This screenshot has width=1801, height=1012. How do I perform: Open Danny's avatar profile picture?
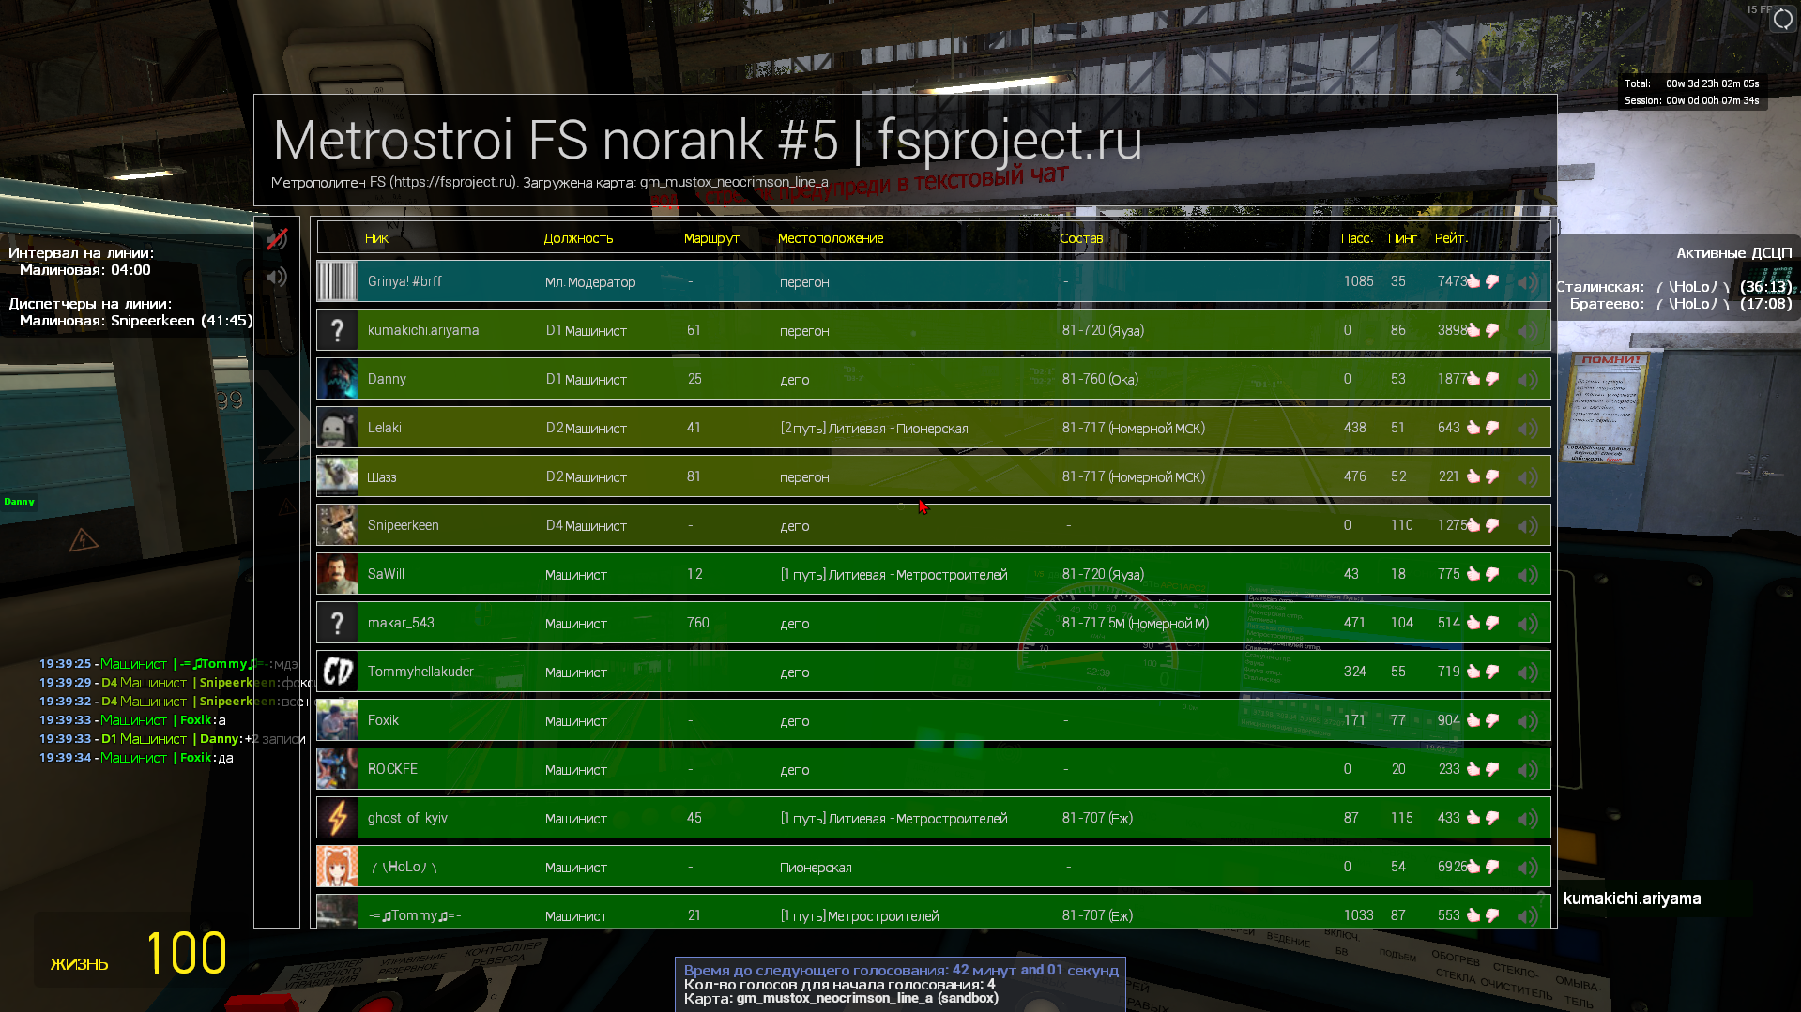click(337, 379)
